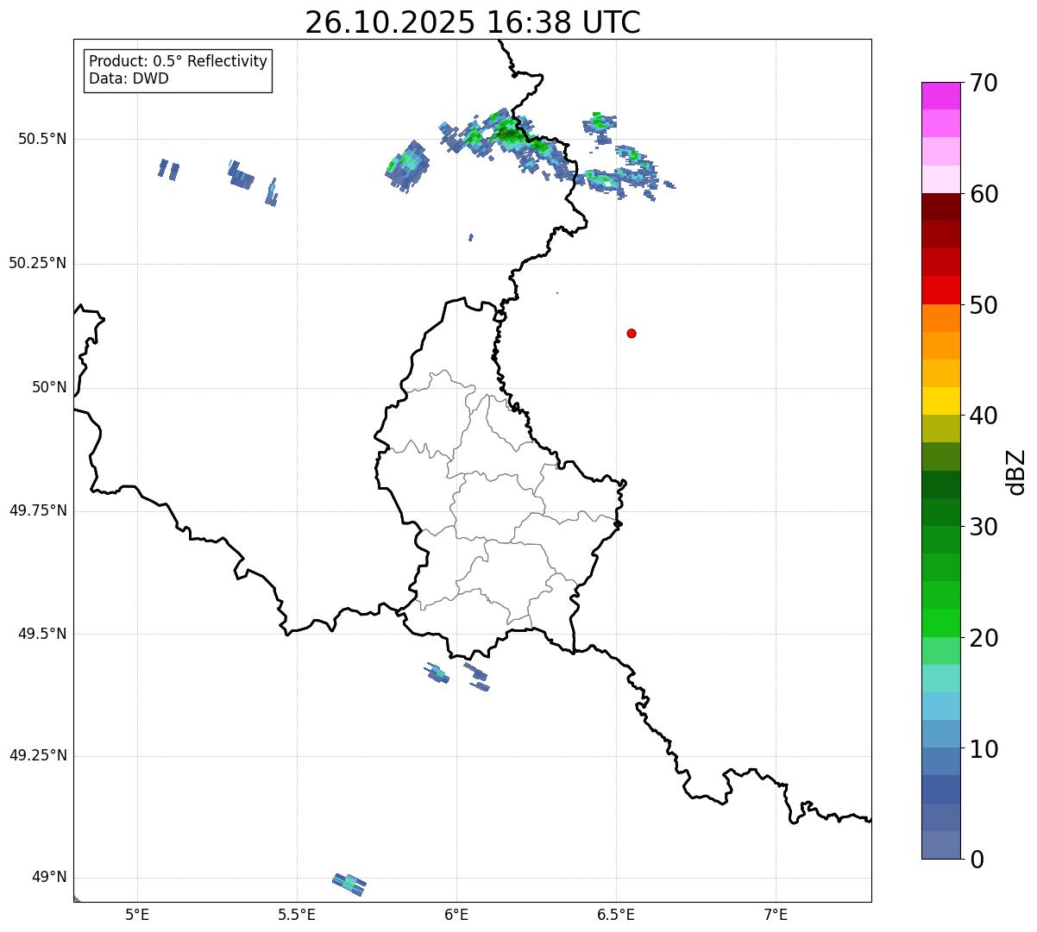Viewport: 1037px width, 932px height.
Task: Click the 6°E longitude axis label
Action: pyautogui.click(x=456, y=915)
